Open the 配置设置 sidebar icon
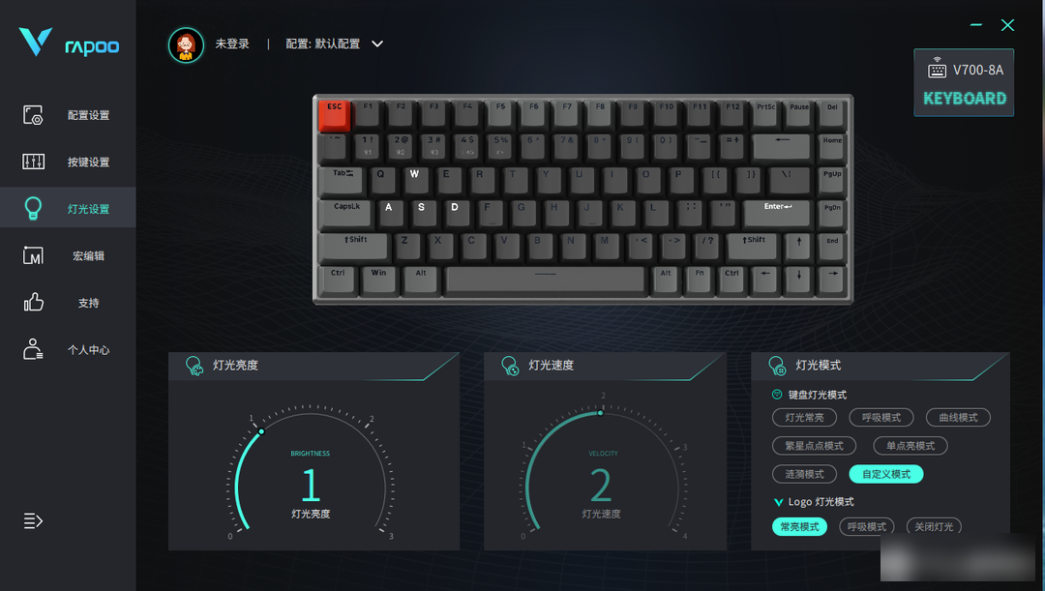The image size is (1045, 591). 33,114
